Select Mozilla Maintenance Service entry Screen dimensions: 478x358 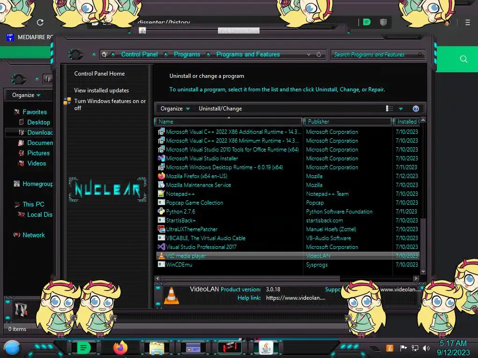point(198,185)
